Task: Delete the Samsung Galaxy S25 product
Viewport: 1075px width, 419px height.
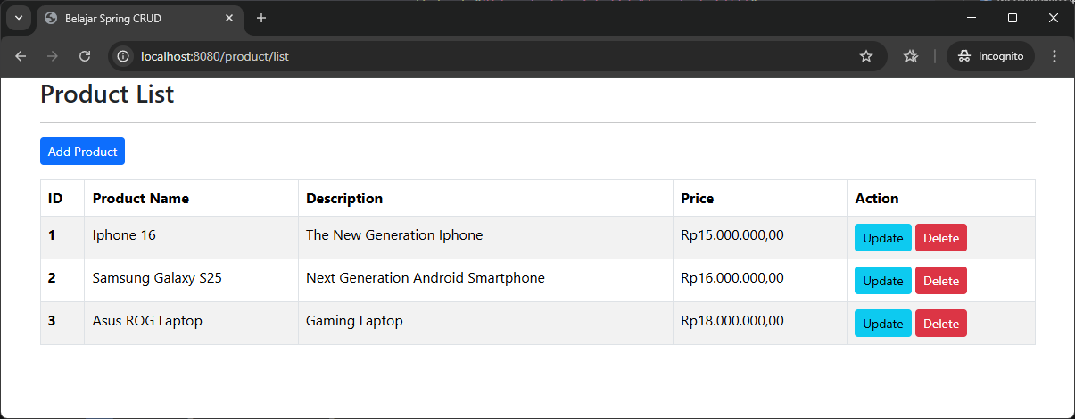Action: 940,281
